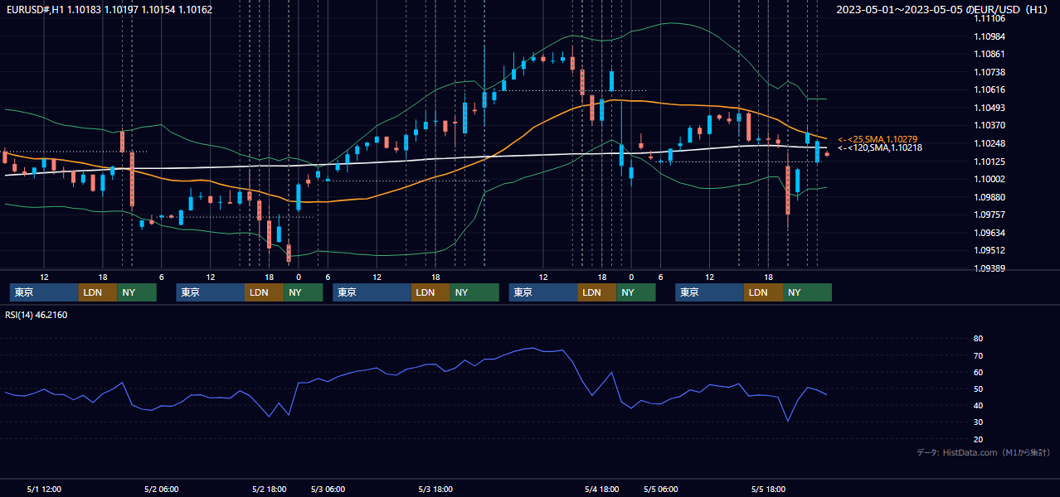Click price axis value 1.09634
1060x497 pixels.
tap(989, 233)
